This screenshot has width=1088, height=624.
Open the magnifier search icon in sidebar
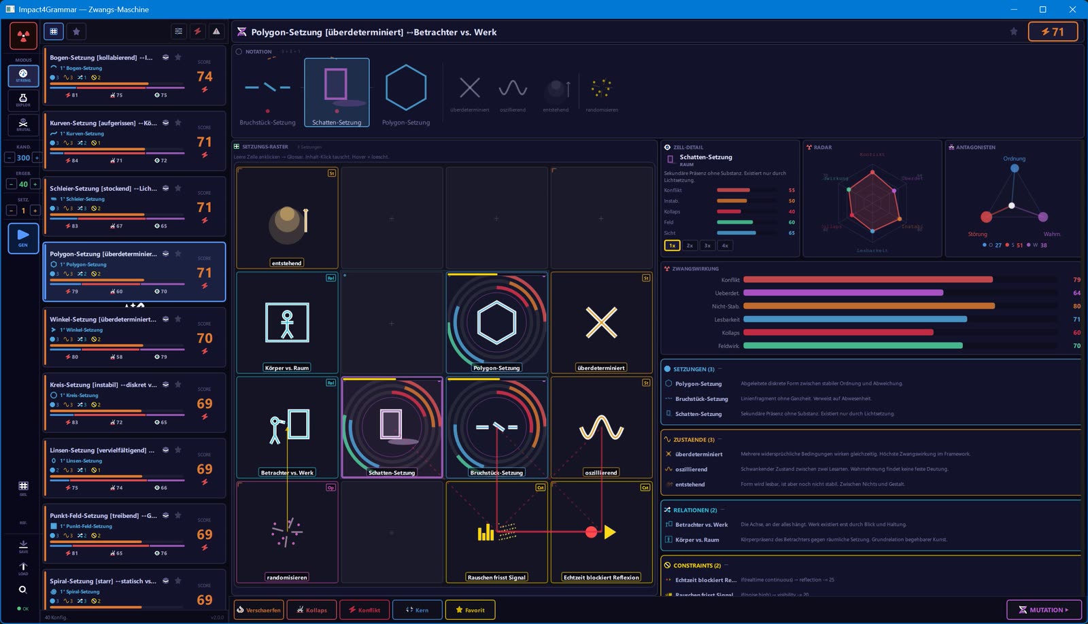(23, 590)
